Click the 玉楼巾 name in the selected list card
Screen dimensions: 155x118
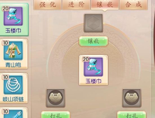point(13,31)
